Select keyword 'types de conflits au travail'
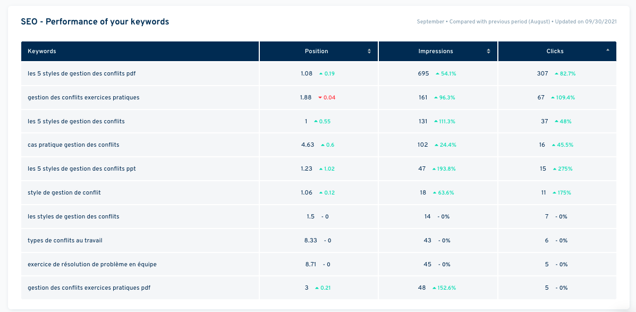This screenshot has width=636, height=312. pyautogui.click(x=65, y=241)
